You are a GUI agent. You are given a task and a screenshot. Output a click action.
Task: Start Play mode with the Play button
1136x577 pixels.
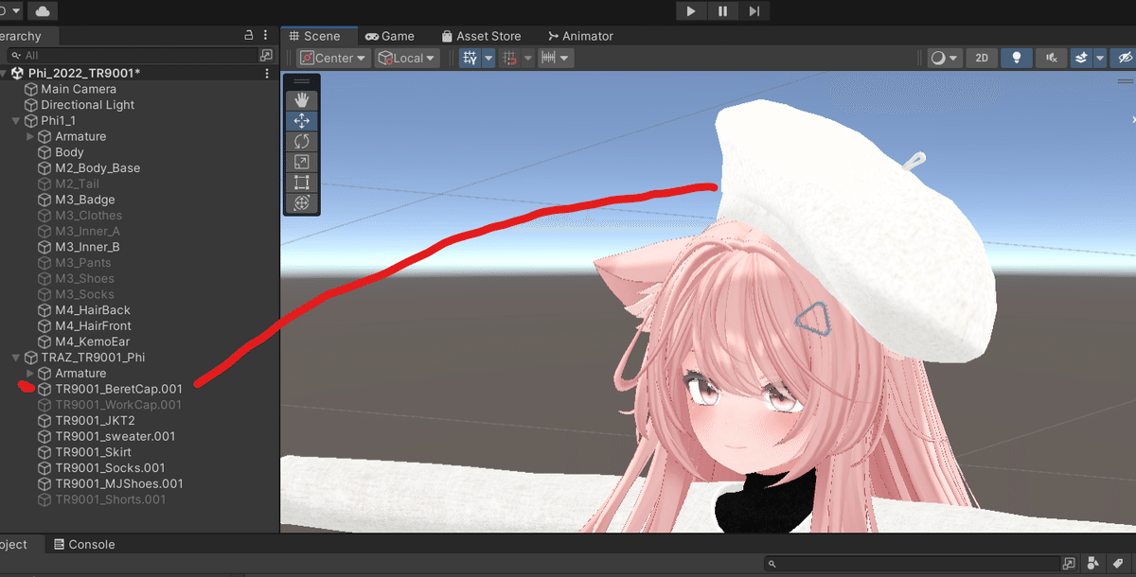point(692,10)
